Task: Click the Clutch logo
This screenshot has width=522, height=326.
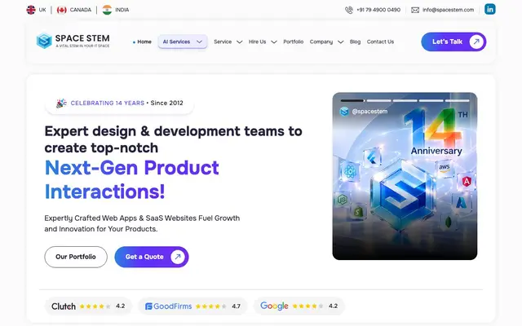Action: (x=64, y=306)
